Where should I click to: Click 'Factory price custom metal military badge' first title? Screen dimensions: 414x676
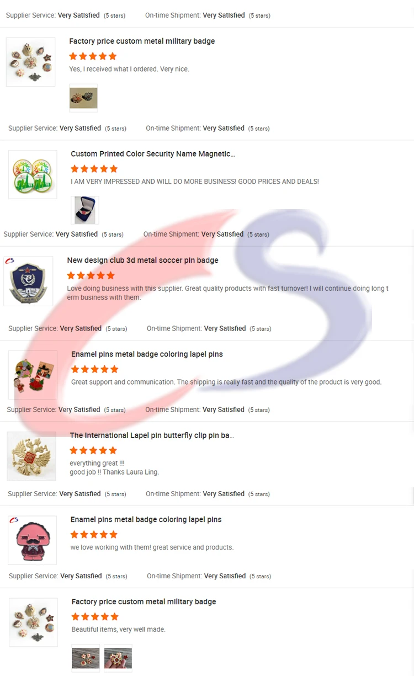coord(142,41)
